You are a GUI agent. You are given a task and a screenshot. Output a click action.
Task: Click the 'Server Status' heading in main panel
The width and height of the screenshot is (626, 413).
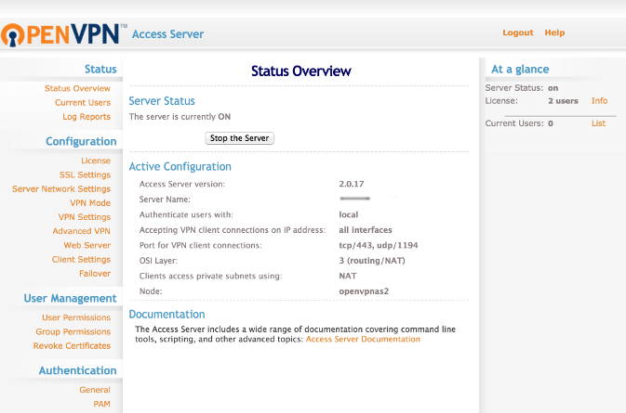tap(162, 101)
